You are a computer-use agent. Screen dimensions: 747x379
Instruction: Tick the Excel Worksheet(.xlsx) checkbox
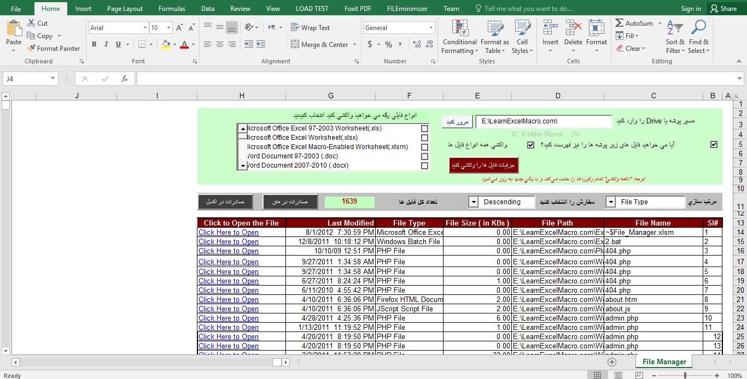click(x=424, y=138)
